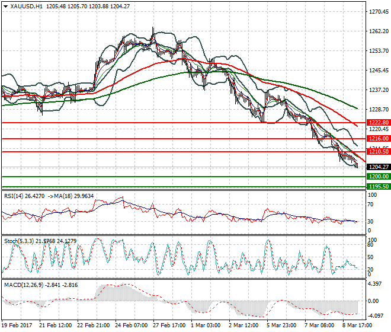The height and width of the screenshot is (332, 391).
Task: Click the 21 Feb 12:00 time label
Action: tap(55, 325)
